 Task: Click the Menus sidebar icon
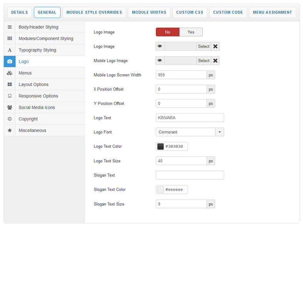point(10,73)
